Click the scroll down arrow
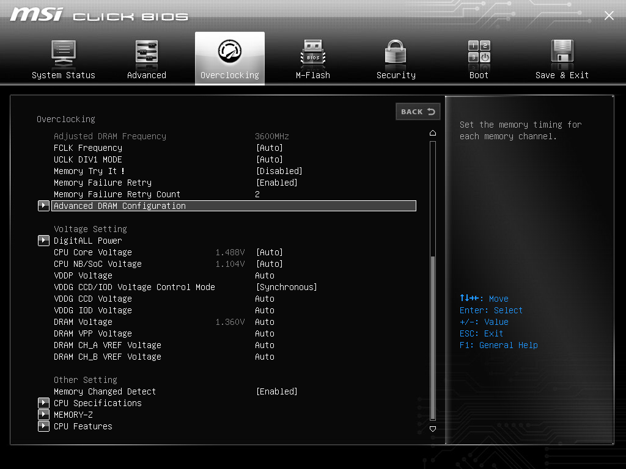 click(x=433, y=429)
